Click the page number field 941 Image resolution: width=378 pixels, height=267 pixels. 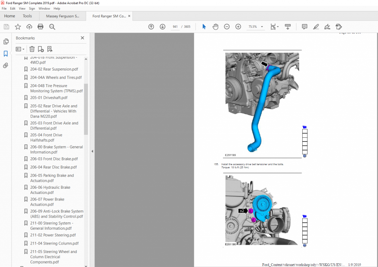(175, 27)
